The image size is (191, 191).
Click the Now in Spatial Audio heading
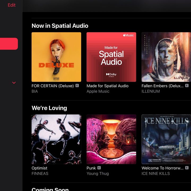(60, 26)
